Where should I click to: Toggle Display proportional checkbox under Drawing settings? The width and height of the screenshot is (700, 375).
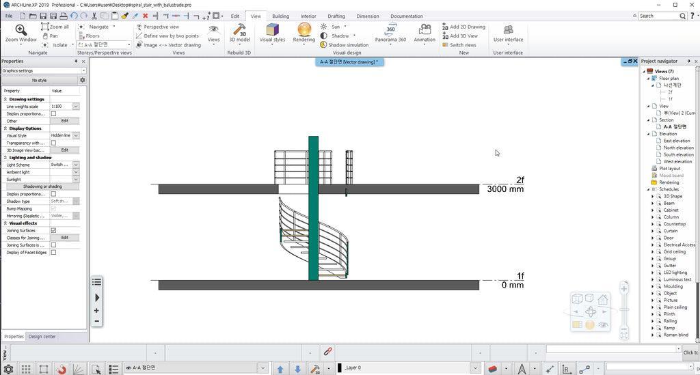[53, 113]
